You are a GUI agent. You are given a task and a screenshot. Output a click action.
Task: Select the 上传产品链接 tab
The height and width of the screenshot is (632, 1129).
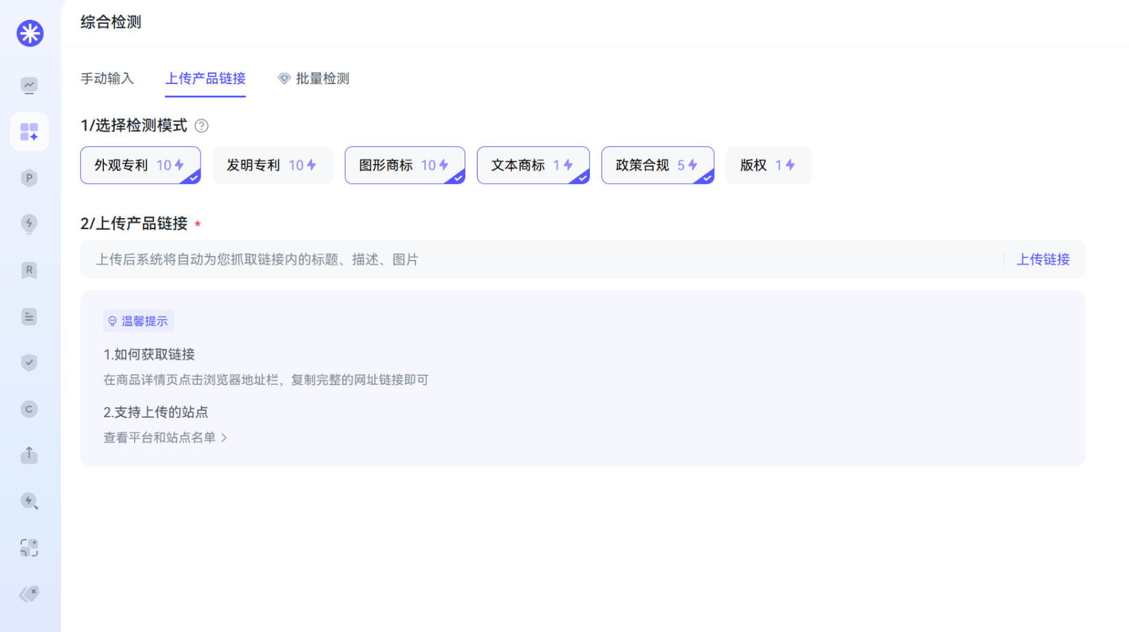click(x=205, y=79)
